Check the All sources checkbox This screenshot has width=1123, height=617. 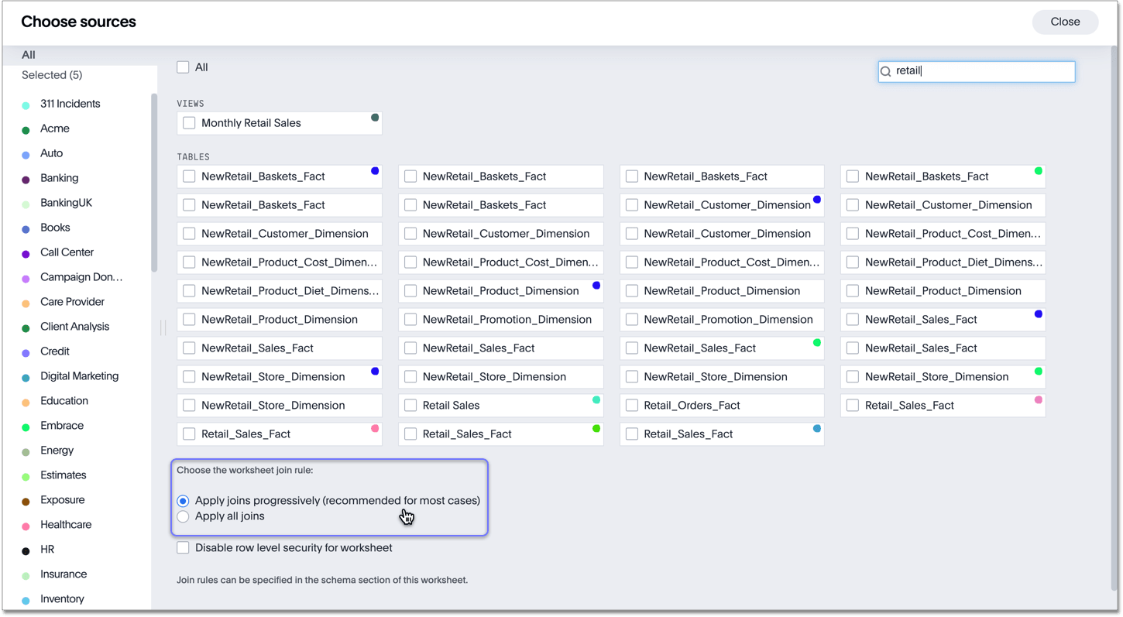[183, 67]
